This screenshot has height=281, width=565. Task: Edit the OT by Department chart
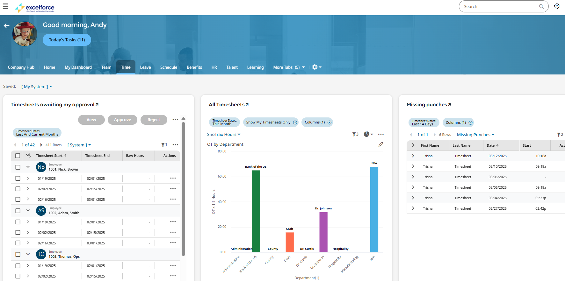381,144
